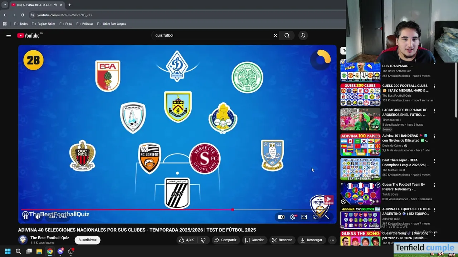Open Chrome apps grid in bookmarks bar
The width and height of the screenshot is (458, 257).
click(x=5, y=24)
